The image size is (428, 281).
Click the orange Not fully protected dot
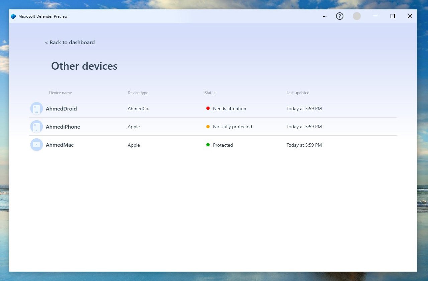[x=208, y=127]
